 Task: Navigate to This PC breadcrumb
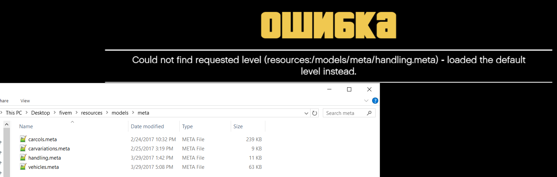pos(14,113)
